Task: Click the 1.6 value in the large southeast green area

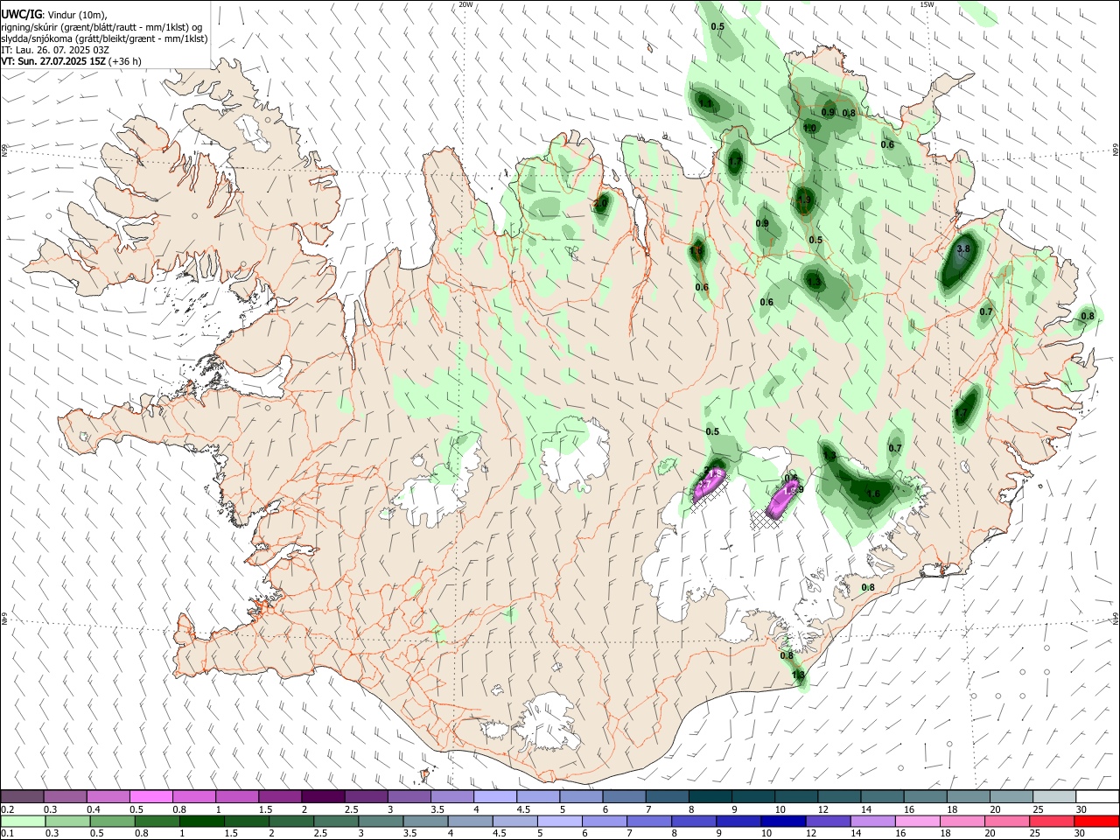Action: click(x=873, y=494)
